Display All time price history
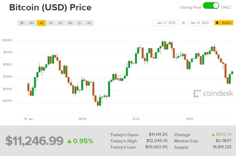 tap(89, 23)
